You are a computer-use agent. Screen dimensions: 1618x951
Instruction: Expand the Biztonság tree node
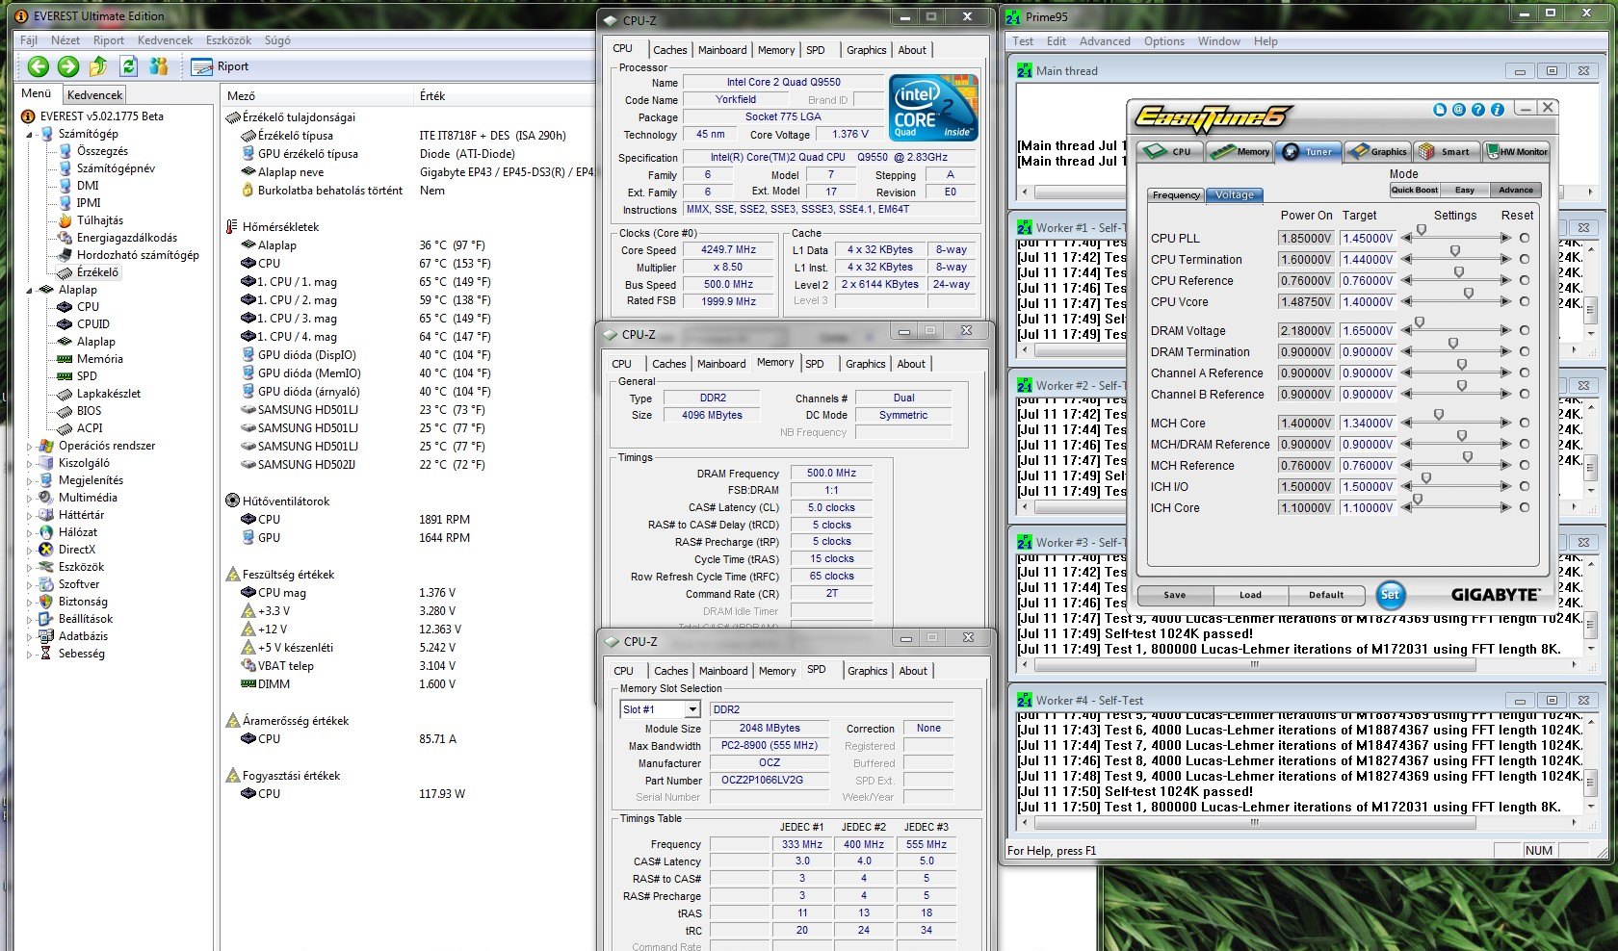pyautogui.click(x=29, y=602)
